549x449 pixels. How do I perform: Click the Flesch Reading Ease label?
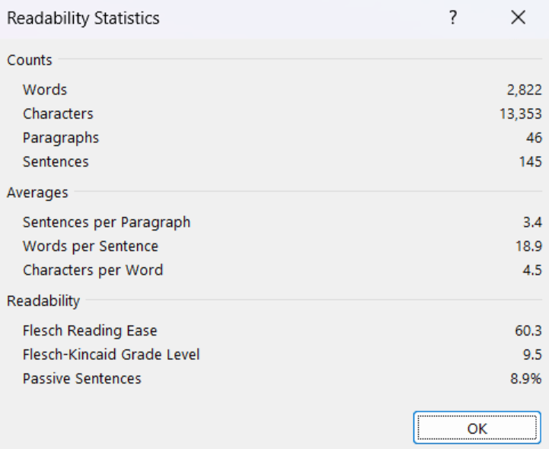tap(90, 331)
